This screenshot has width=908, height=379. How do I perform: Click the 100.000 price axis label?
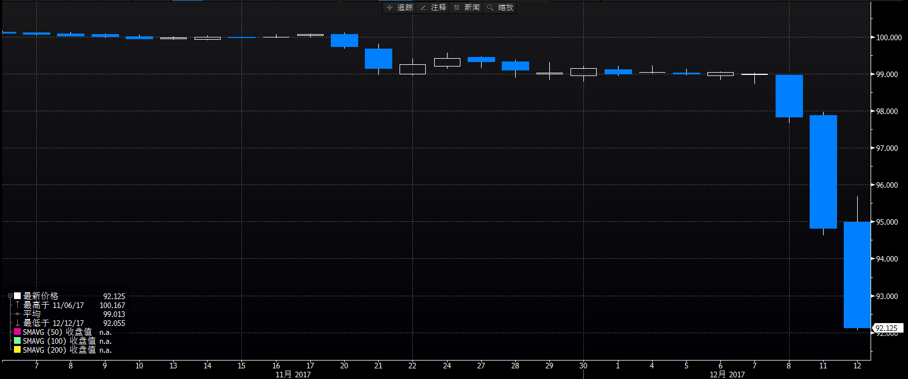888,37
